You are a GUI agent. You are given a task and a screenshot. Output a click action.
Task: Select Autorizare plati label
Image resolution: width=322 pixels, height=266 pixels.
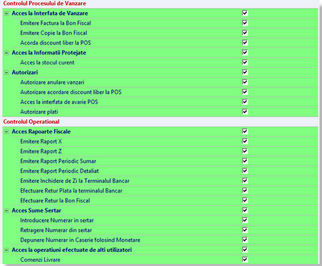click(39, 112)
